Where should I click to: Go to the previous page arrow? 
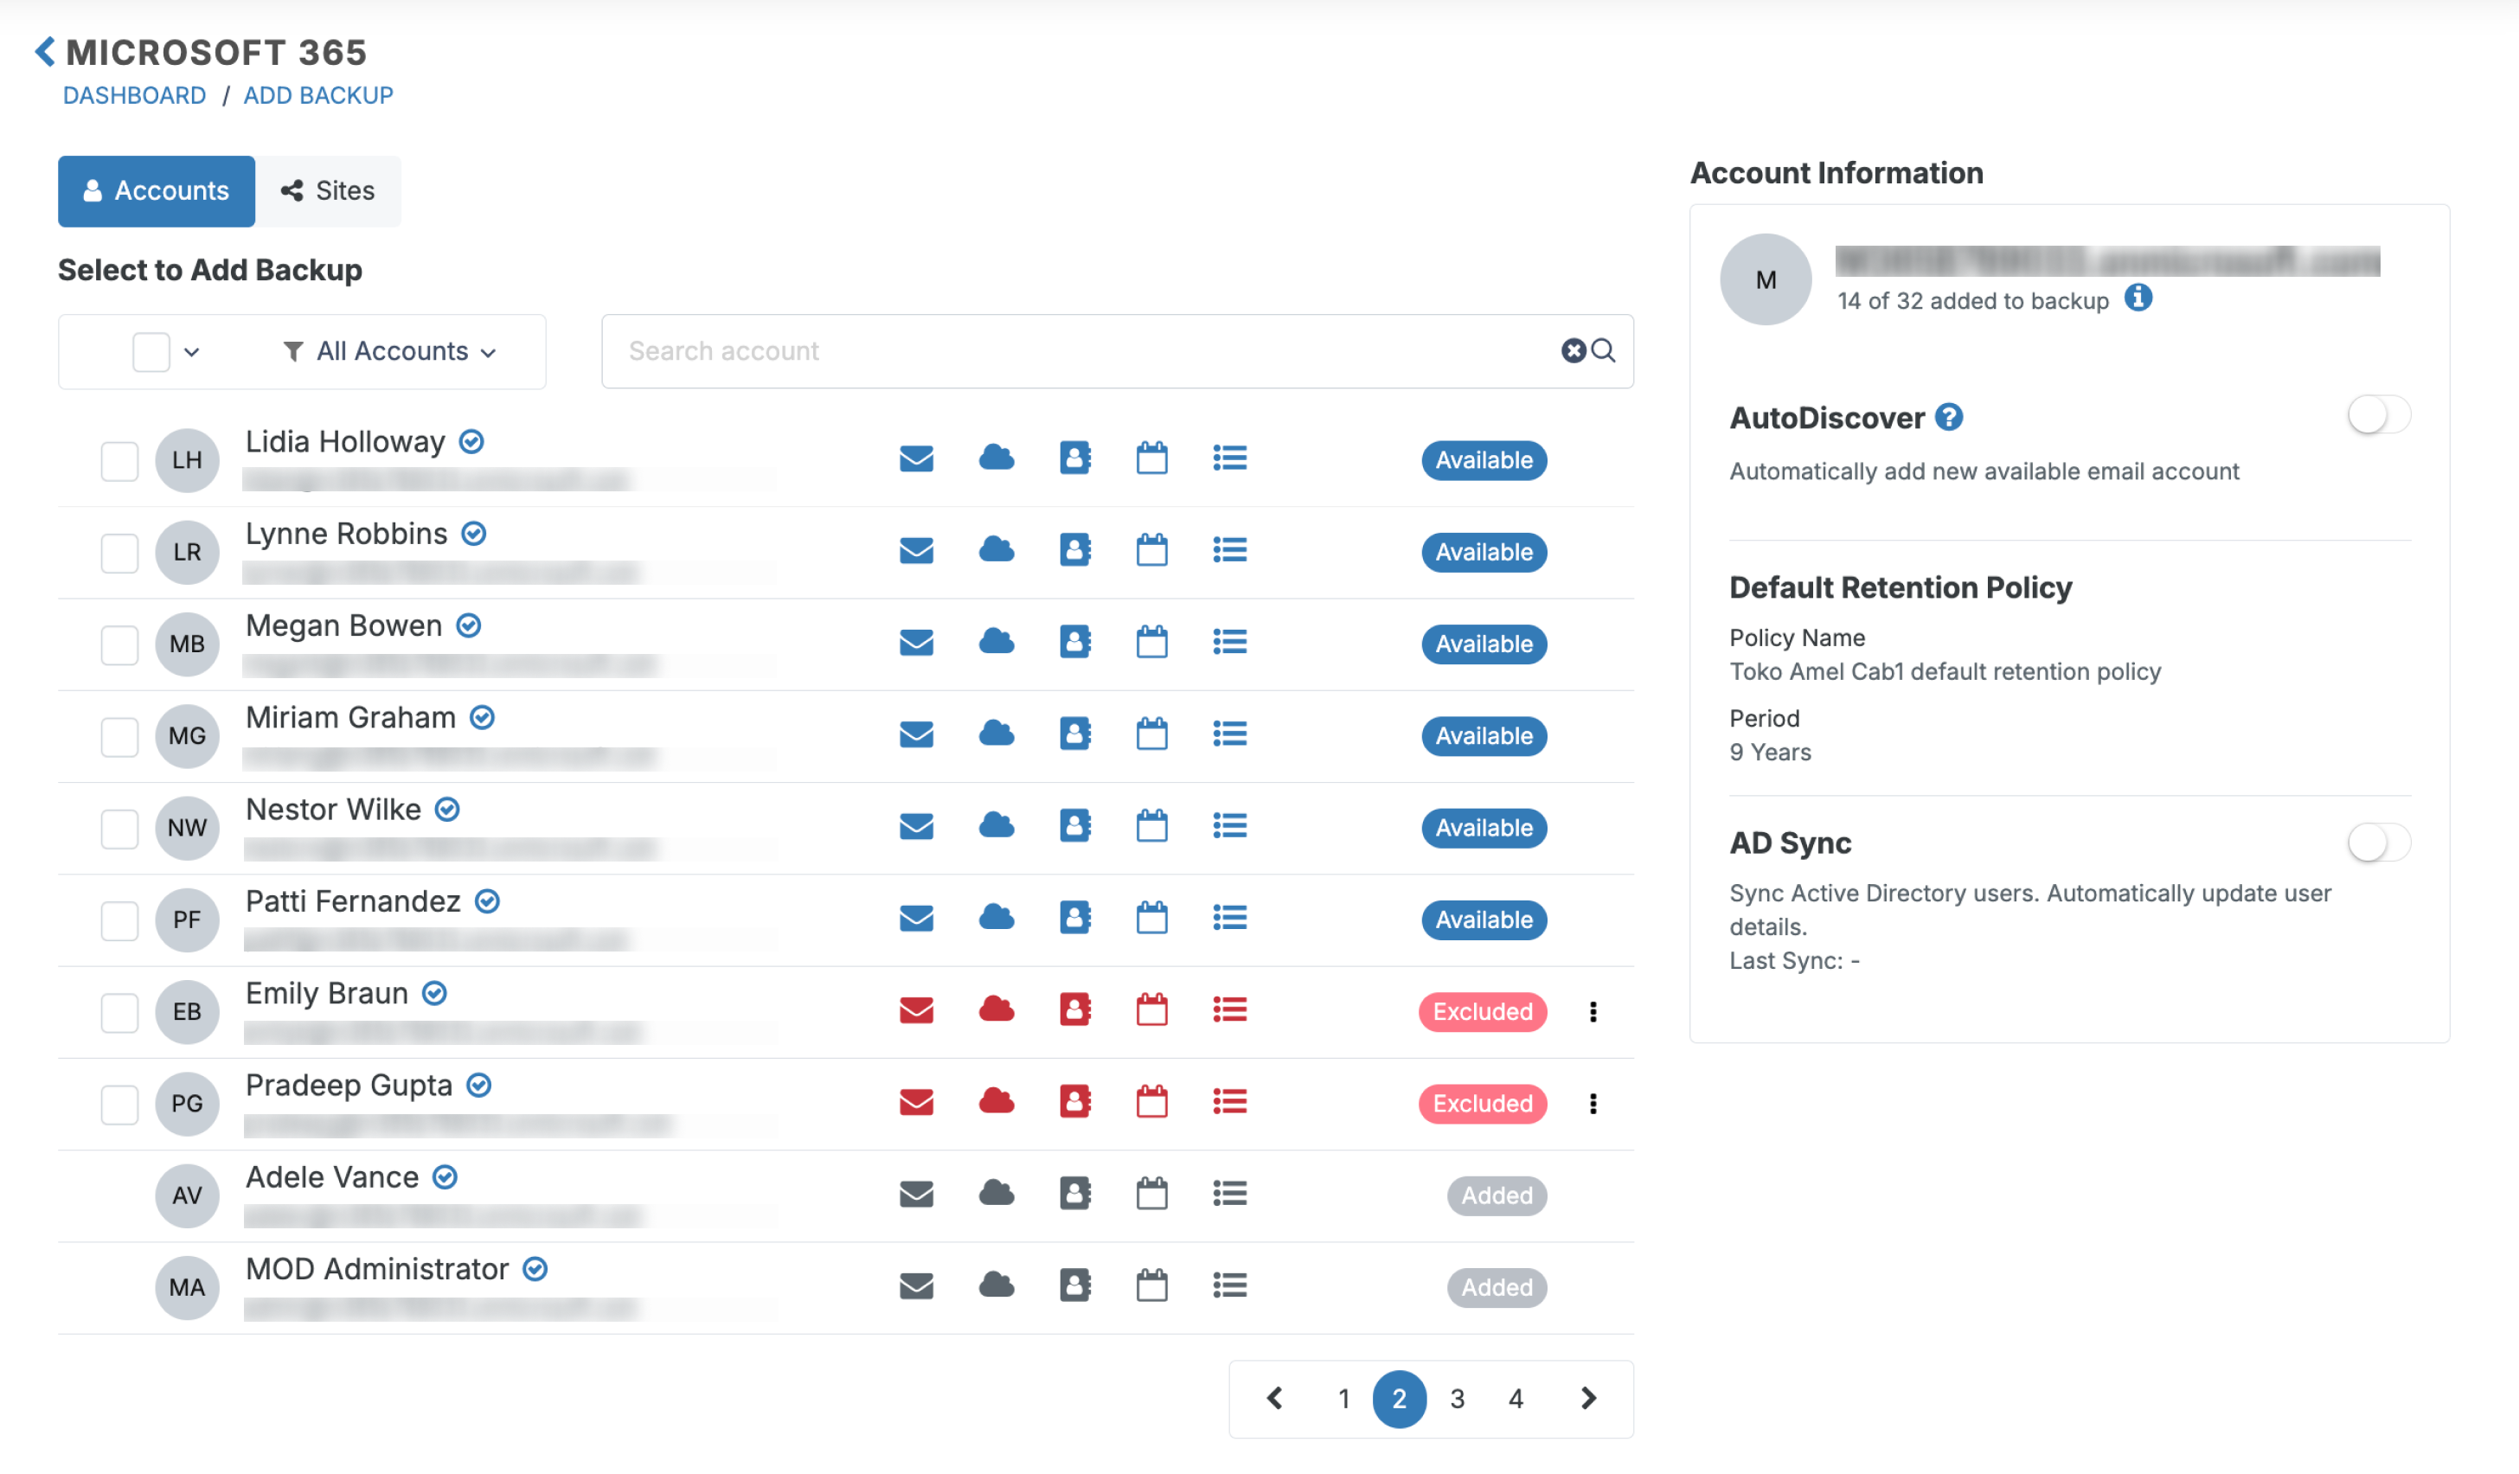tap(1274, 1399)
